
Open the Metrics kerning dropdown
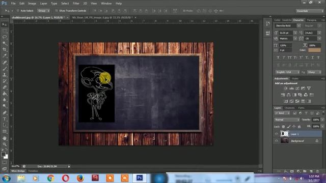pyautogui.click(x=295, y=39)
